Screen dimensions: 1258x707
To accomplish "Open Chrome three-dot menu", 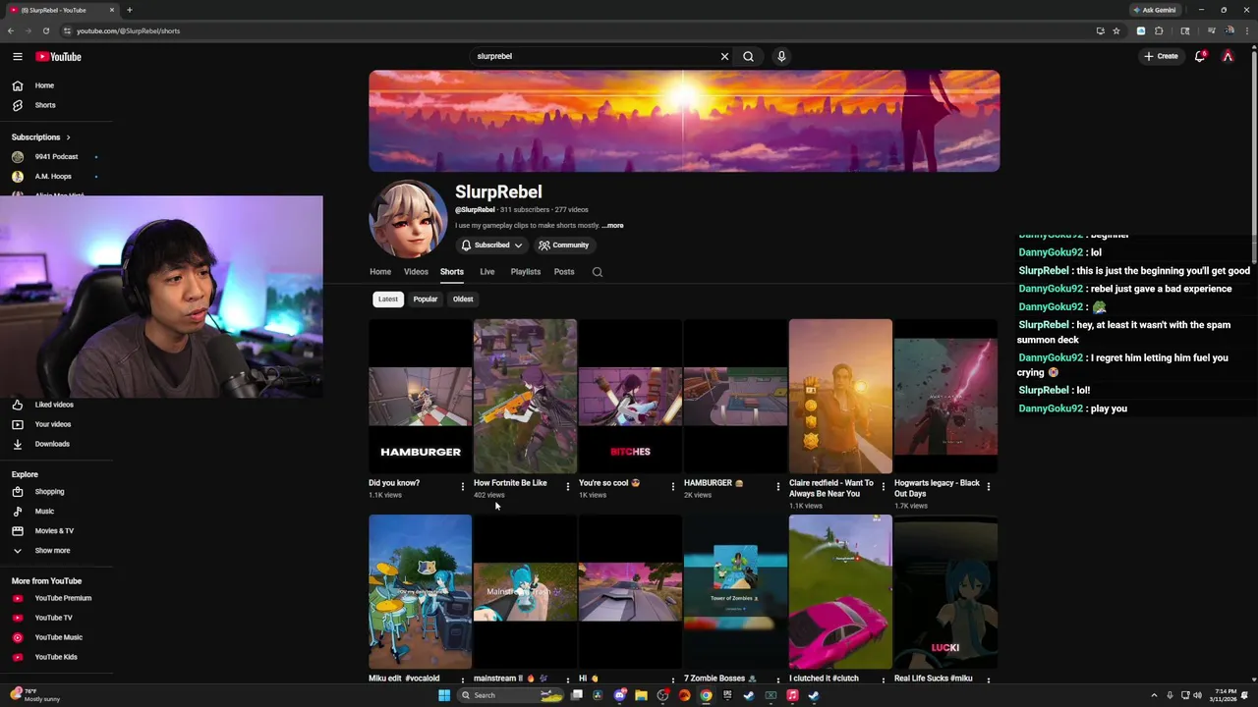I will coord(1247,30).
